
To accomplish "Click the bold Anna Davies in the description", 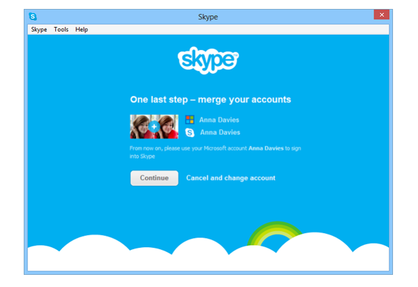I will point(266,148).
